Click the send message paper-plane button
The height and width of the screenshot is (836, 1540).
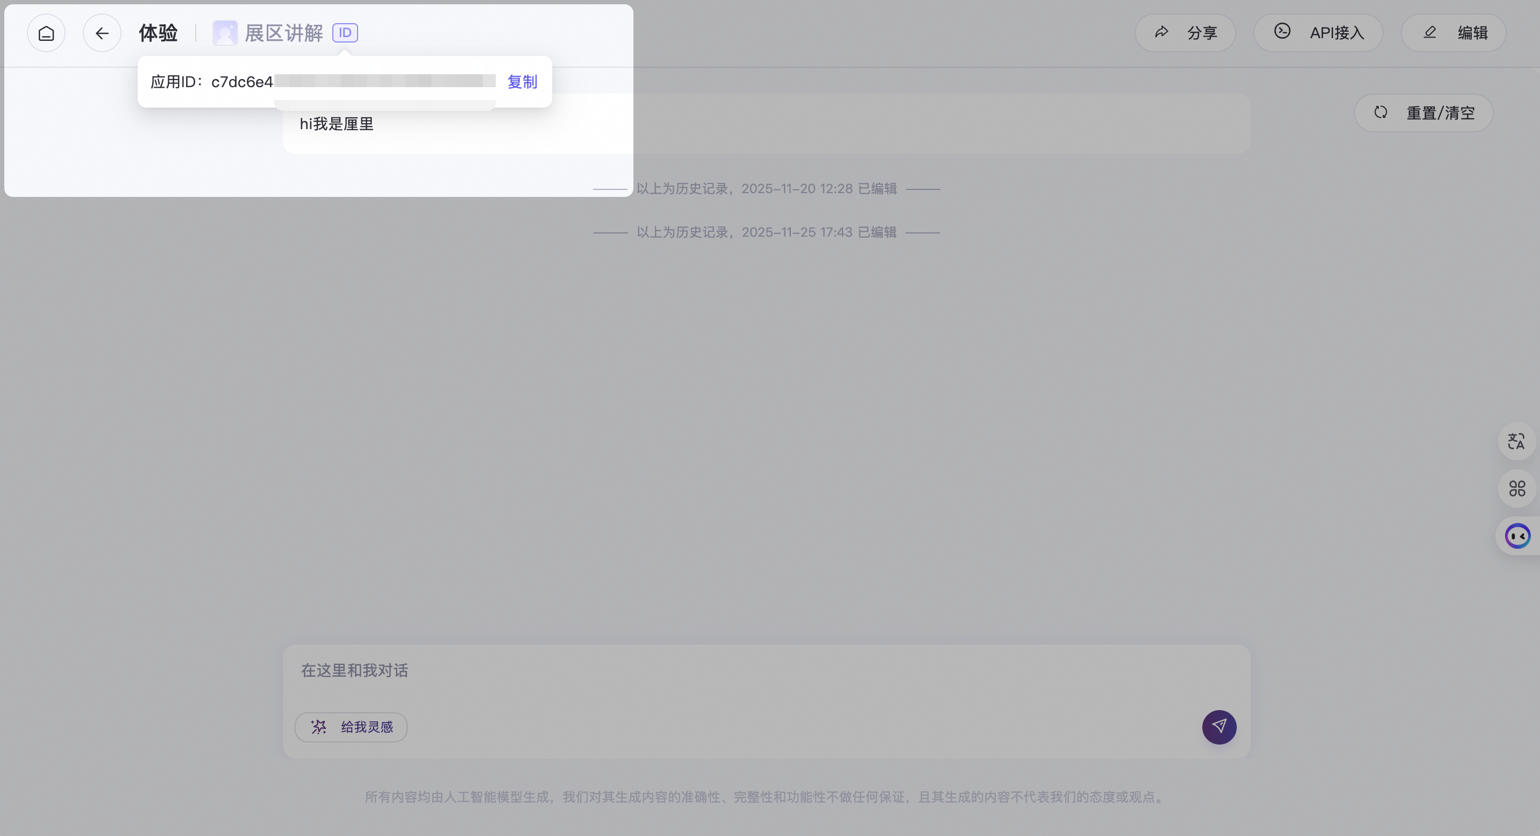1219,727
